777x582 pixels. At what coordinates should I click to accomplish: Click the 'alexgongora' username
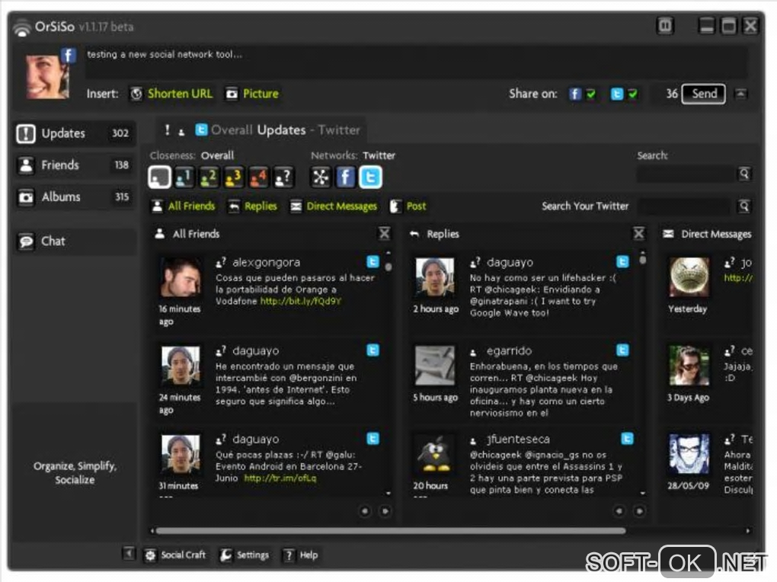tap(266, 262)
